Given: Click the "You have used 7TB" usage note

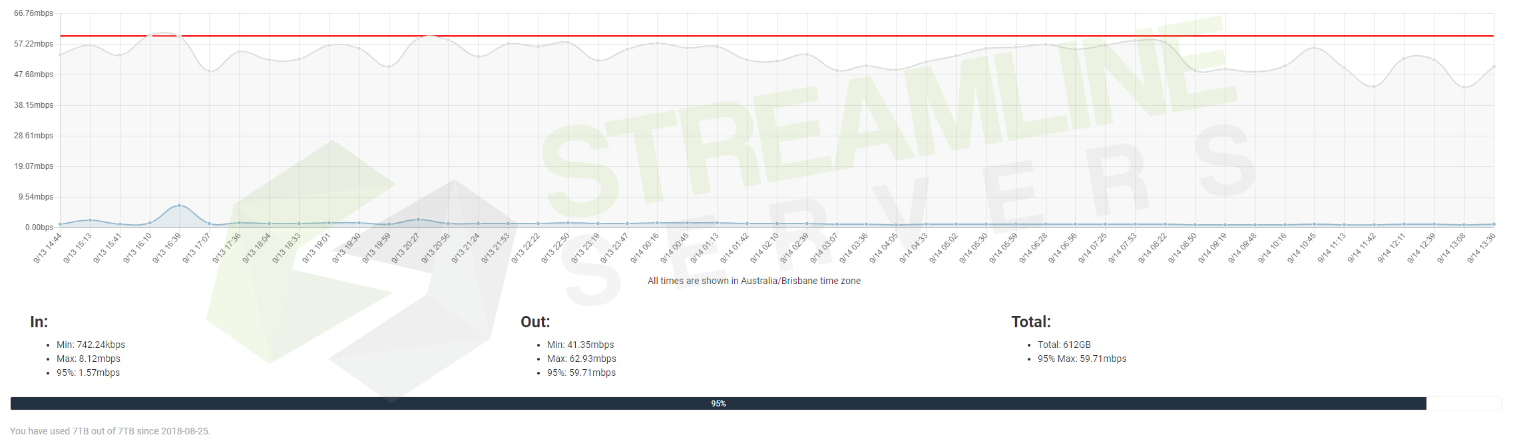Looking at the screenshot, I should point(110,431).
